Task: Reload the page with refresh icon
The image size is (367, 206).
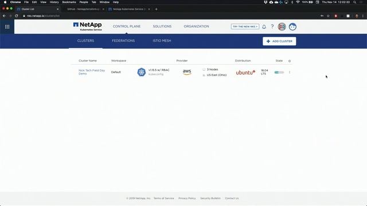Action: [17, 16]
